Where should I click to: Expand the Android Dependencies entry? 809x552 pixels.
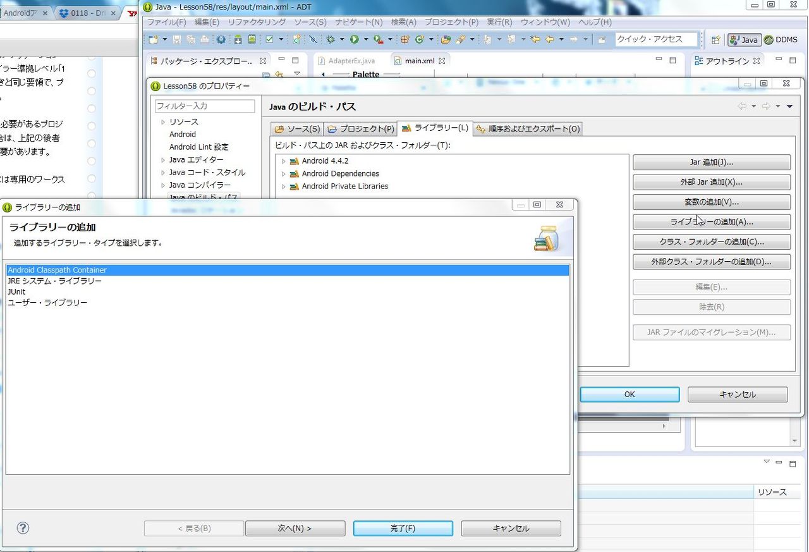click(283, 174)
